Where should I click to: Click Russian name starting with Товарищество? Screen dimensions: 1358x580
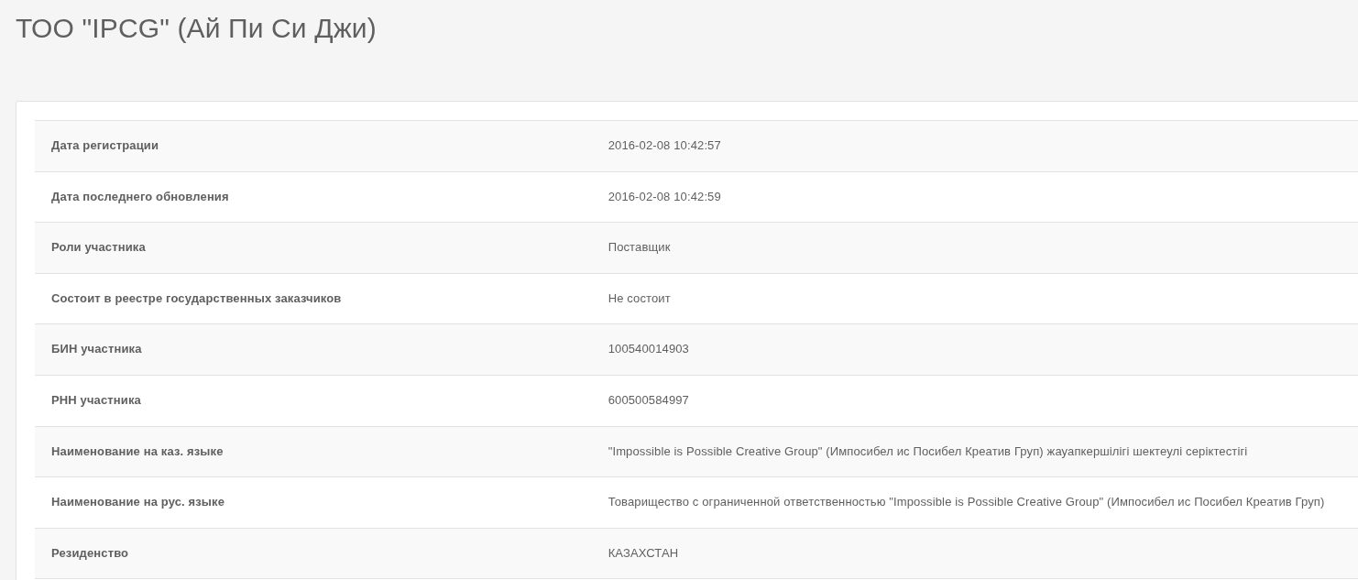coord(966,502)
